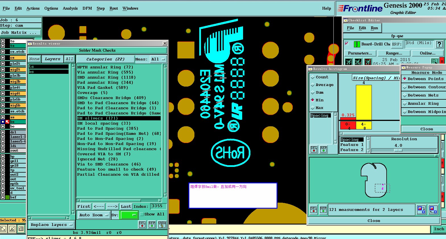Click the Checklist Editor window menu icon
The image size is (446, 239).
pos(345,20)
